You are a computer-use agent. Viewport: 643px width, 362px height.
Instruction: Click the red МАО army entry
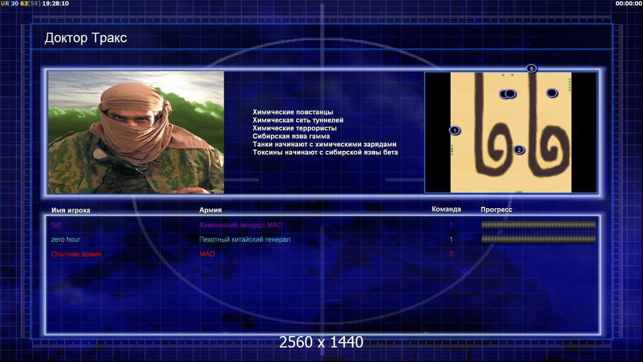(207, 254)
